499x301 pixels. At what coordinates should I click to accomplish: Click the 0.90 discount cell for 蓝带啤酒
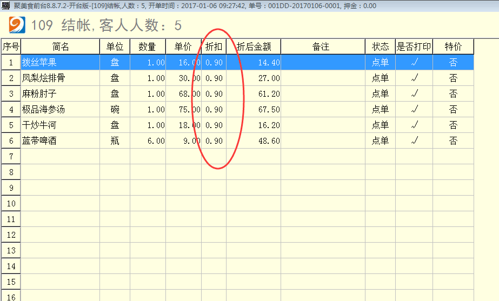(214, 141)
